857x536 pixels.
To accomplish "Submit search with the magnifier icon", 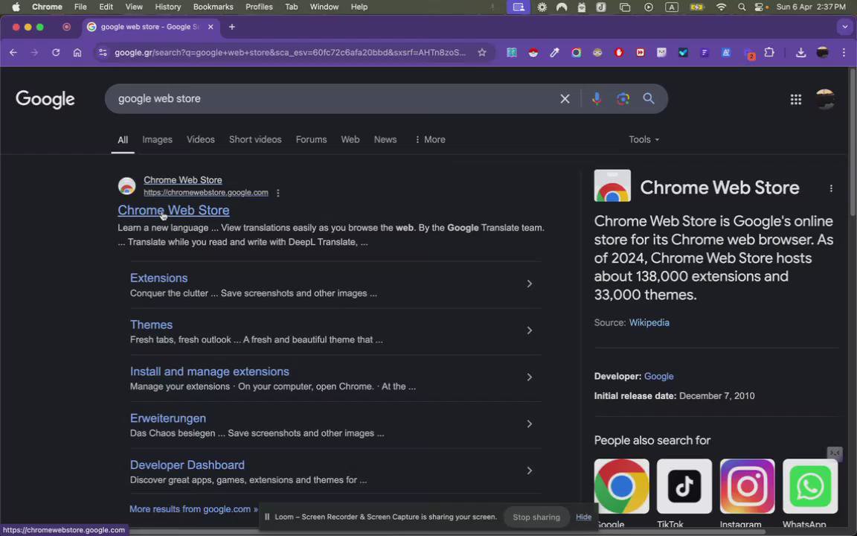I will click(x=649, y=99).
